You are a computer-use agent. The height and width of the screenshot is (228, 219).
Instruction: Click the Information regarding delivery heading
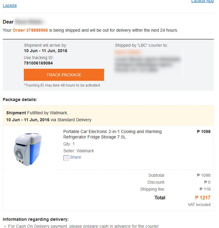36,219
